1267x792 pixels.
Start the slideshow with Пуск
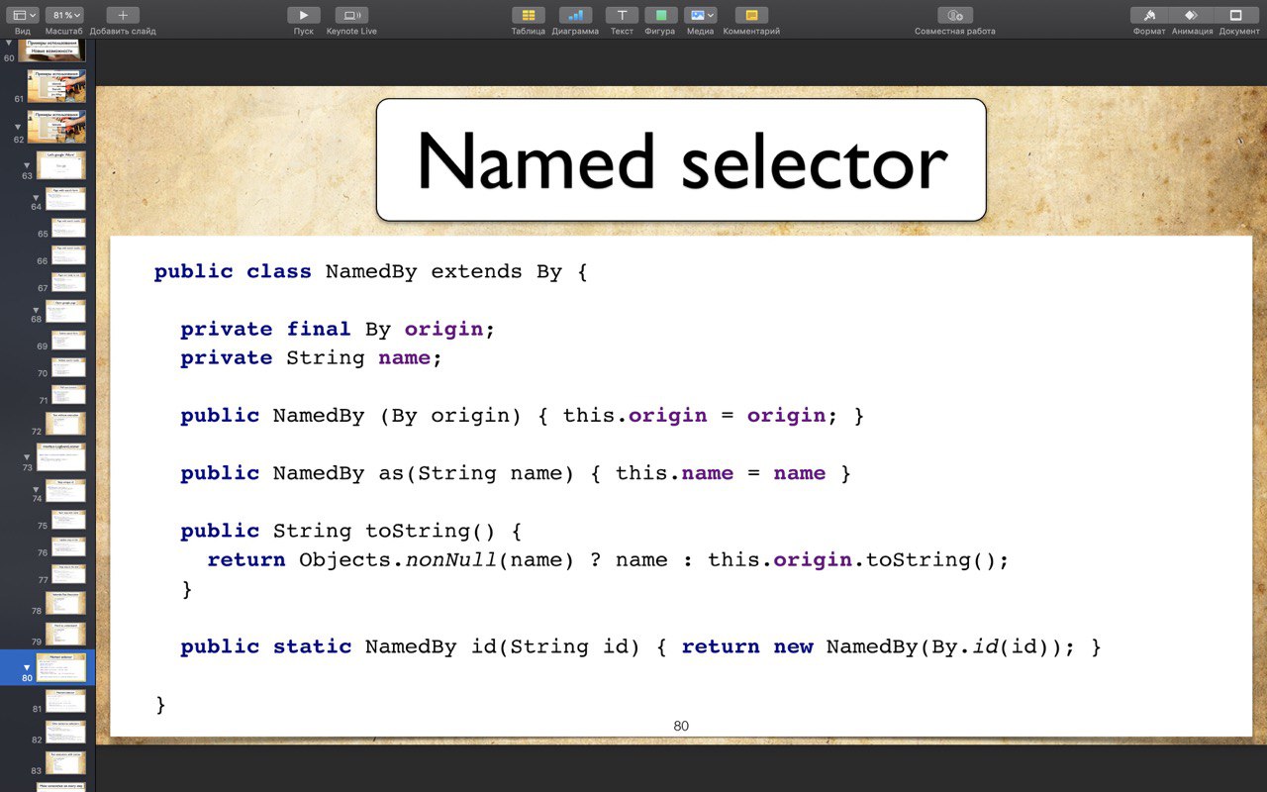[304, 15]
